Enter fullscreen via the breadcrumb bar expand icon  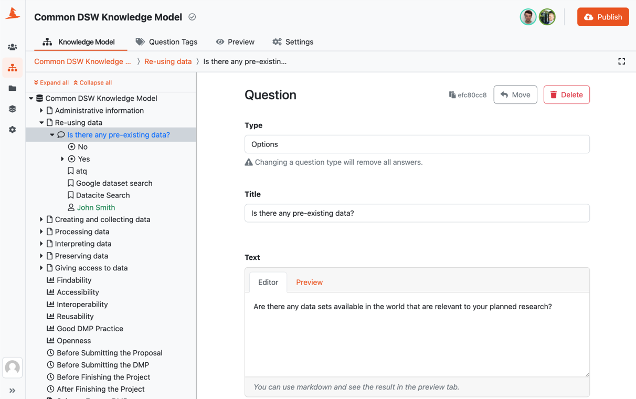coord(621,61)
